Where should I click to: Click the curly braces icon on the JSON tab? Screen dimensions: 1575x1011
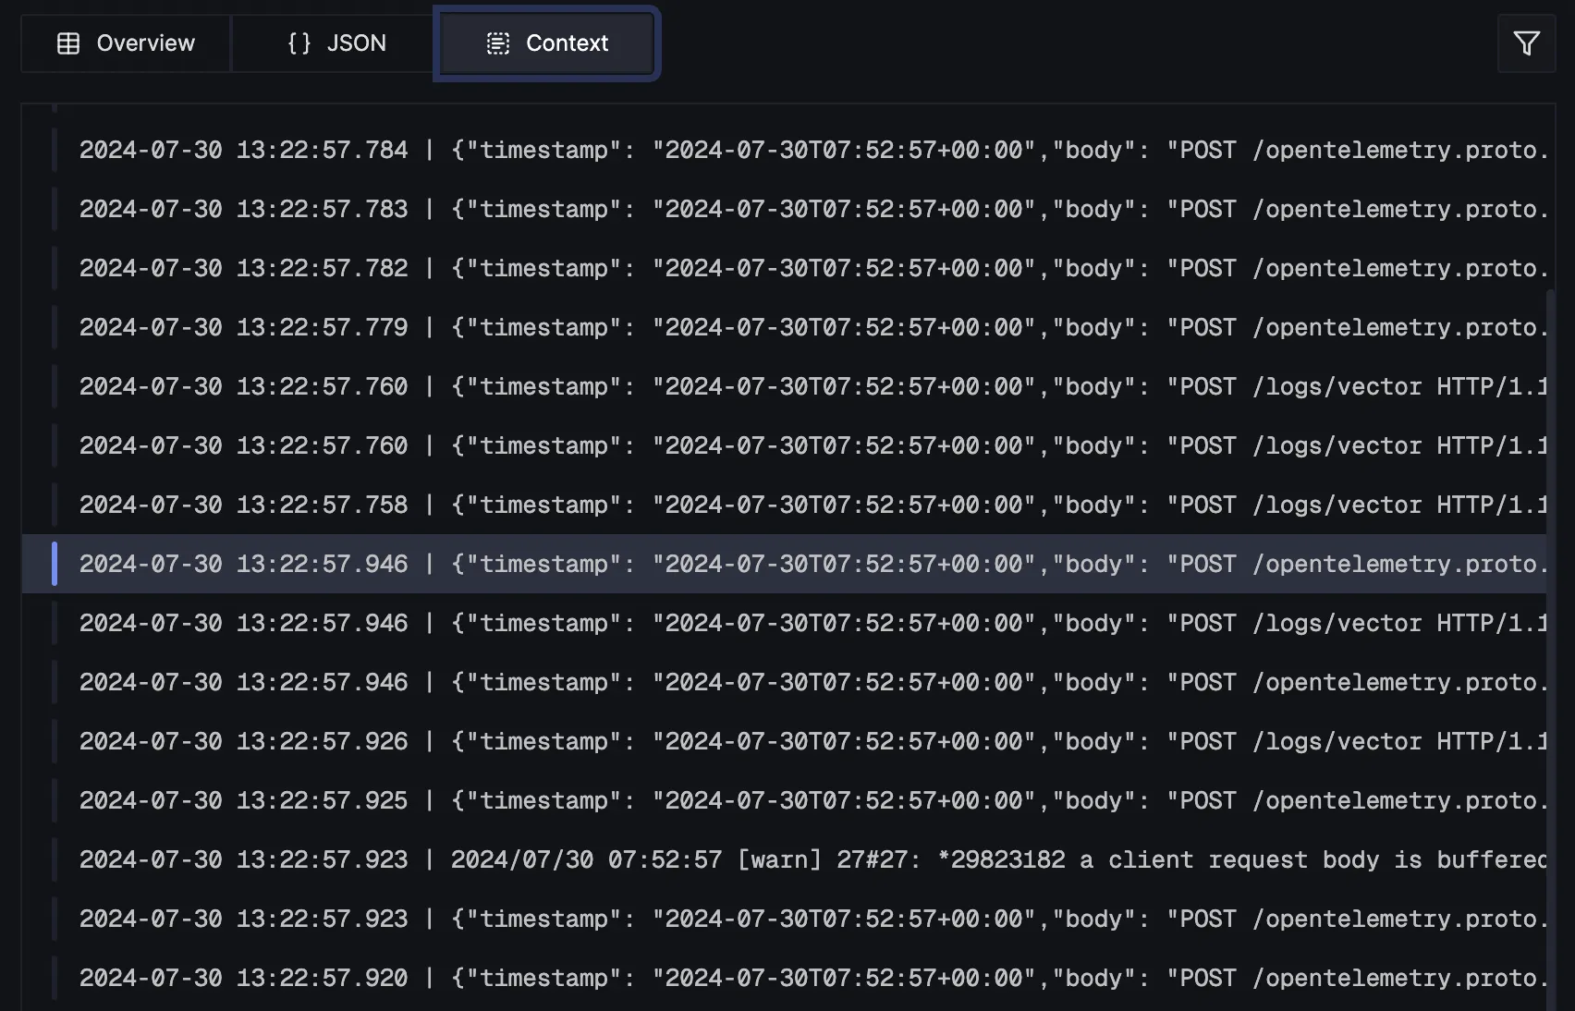299,43
